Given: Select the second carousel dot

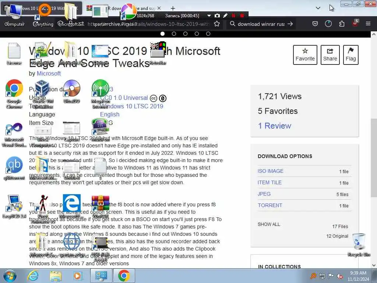Looking at the screenshot, I should pos(174,34).
